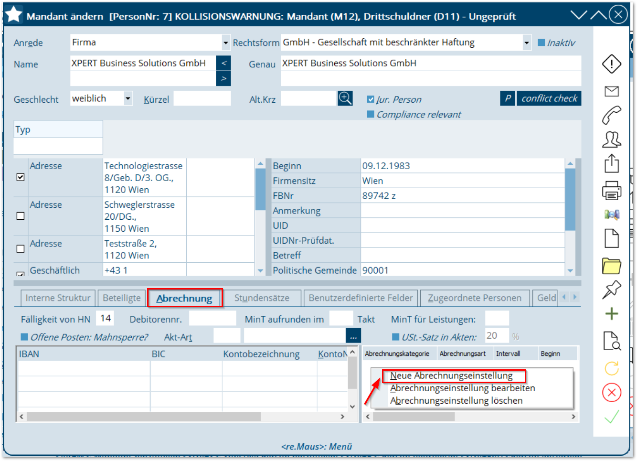Choose Neue Abrechnungseinstellung menu entry

(451, 375)
